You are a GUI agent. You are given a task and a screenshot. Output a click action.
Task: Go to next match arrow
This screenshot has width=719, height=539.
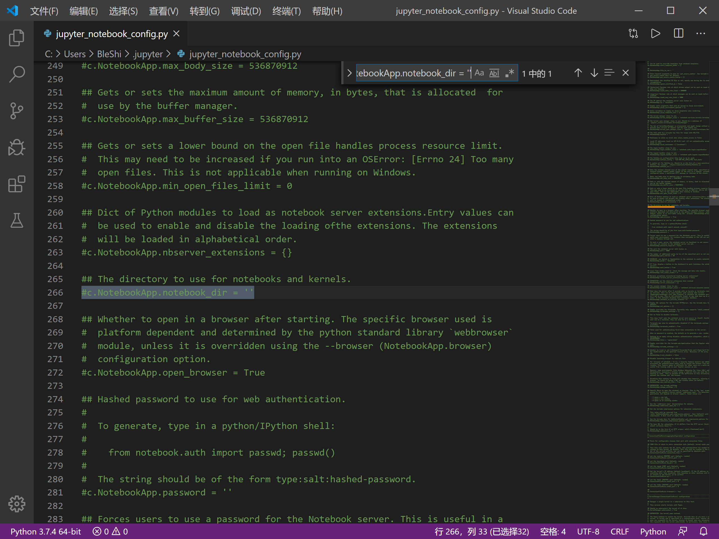[x=594, y=73]
